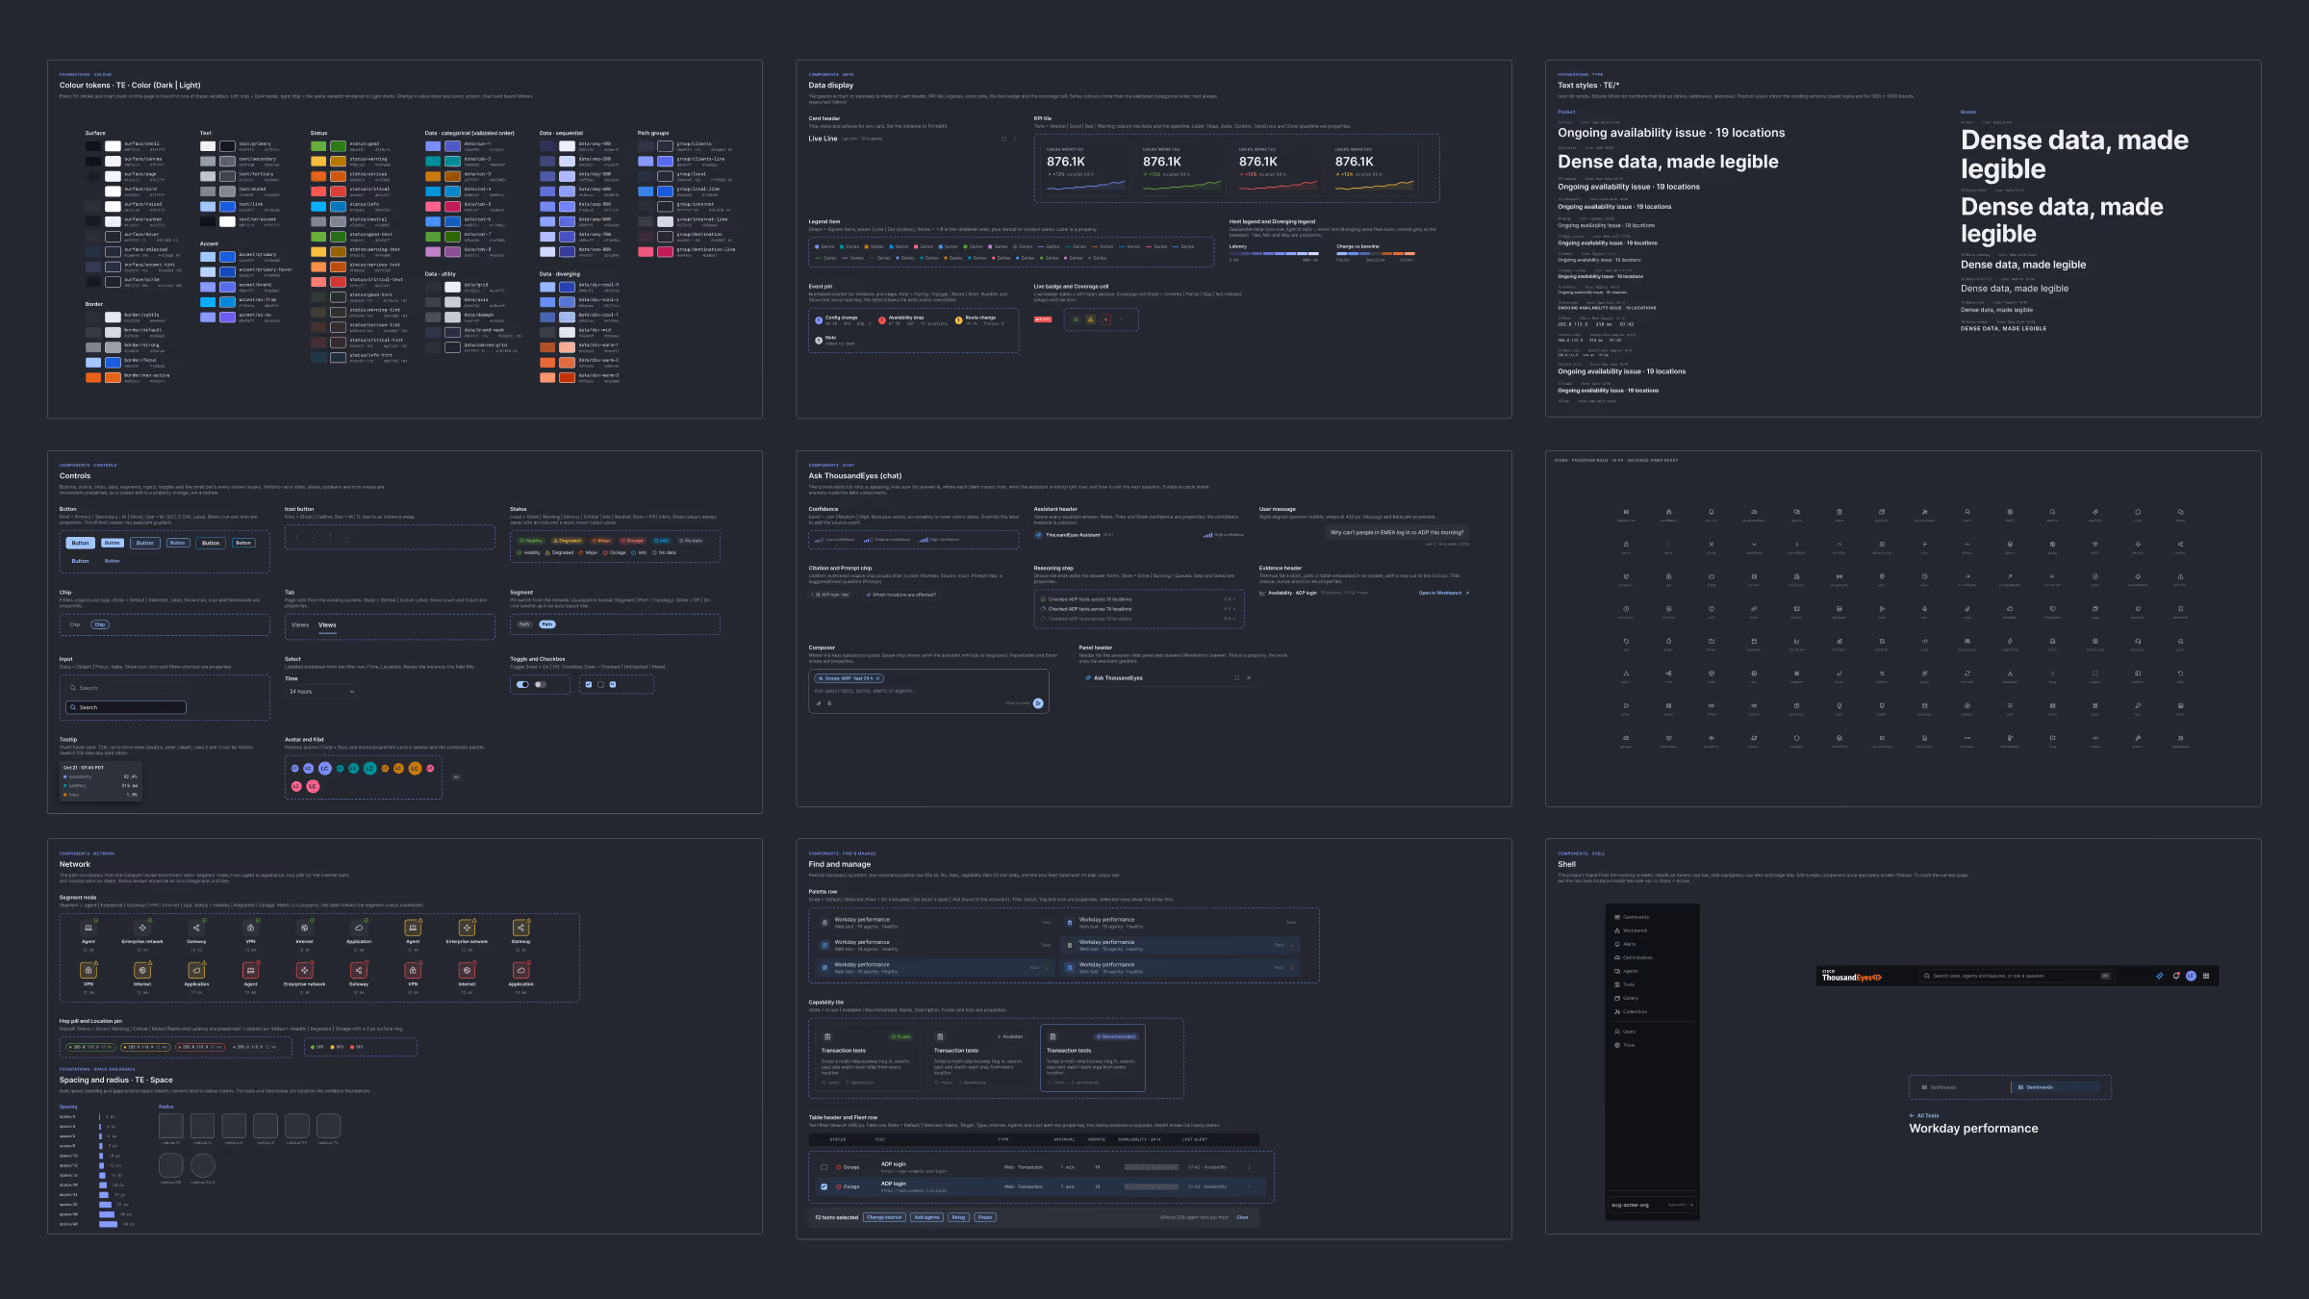
Task: Click the mixed-state checkbox in Toggle and Checkbox
Action: (x=613, y=685)
